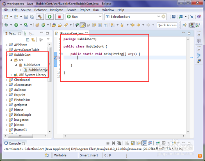Click the Search flashlight icon
The height and width of the screenshot is (161, 205).
tap(66, 25)
